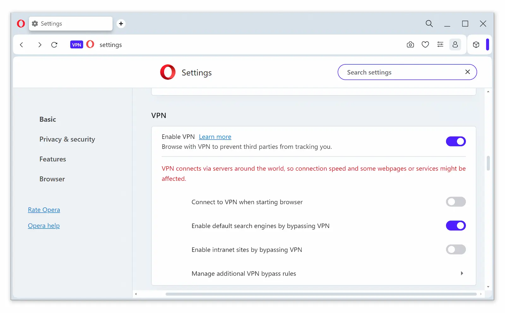Select the Settings tab

point(71,24)
